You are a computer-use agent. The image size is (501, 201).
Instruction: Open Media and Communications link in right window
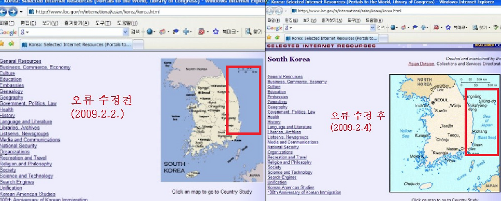(x=293, y=142)
